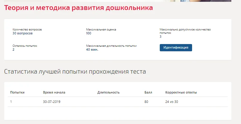
Task: Select the Количество вопросов label
Action: click(27, 30)
